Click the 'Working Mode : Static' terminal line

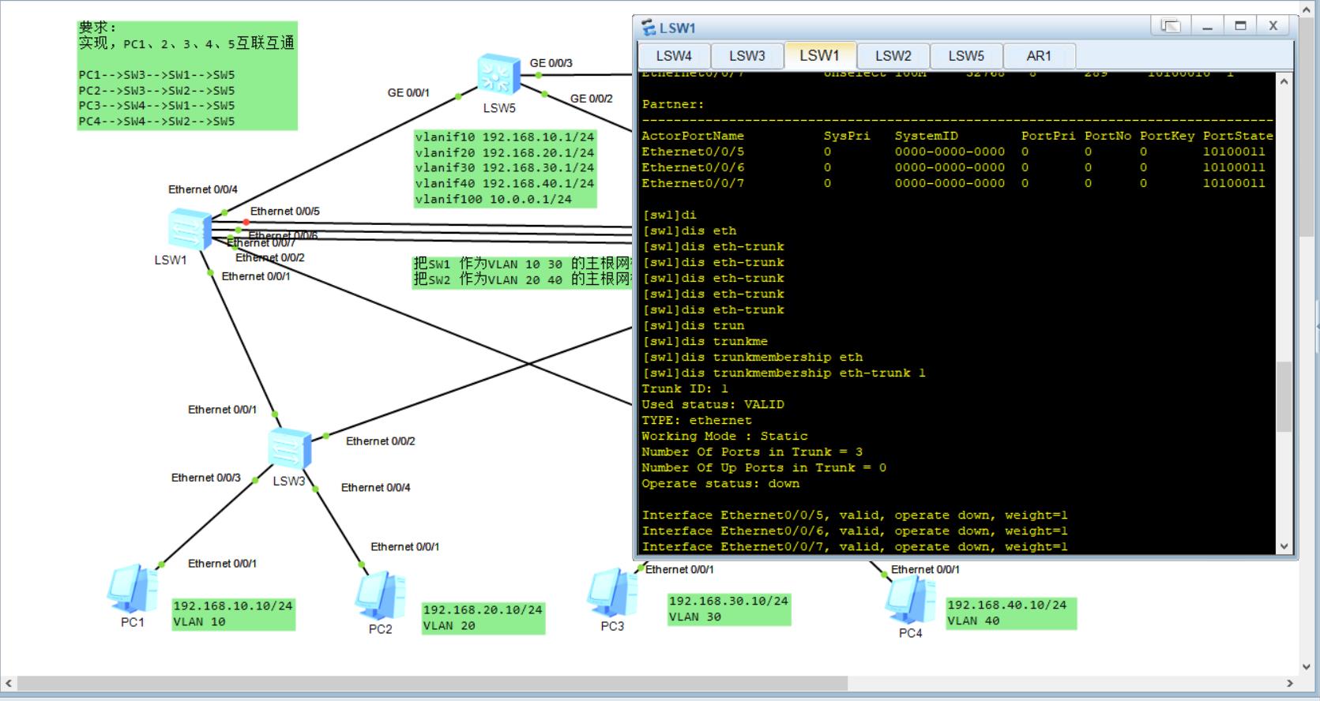click(x=724, y=436)
